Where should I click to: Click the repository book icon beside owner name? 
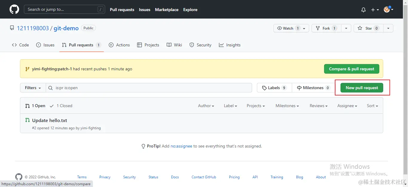click(x=12, y=28)
